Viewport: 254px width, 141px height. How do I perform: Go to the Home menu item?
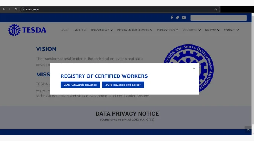click(64, 30)
